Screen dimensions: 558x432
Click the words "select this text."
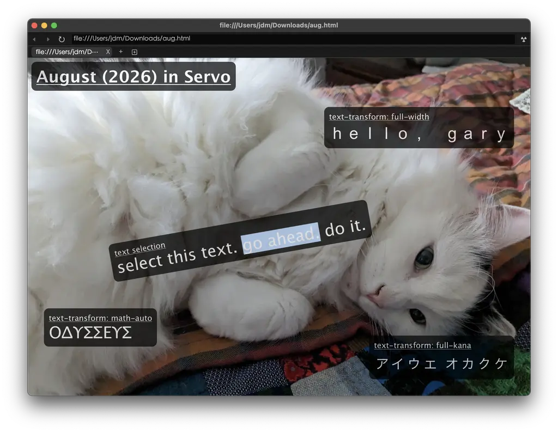(177, 257)
